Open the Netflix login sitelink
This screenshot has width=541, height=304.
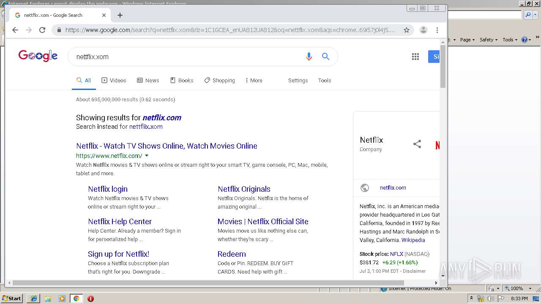click(108, 189)
